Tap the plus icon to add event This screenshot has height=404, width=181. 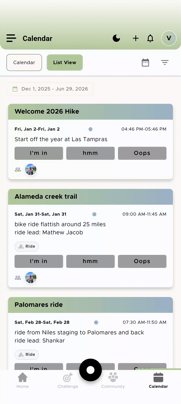(136, 38)
